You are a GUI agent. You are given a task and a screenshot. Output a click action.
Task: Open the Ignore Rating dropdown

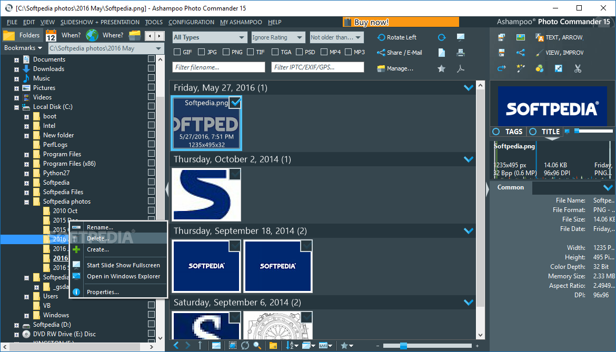(x=278, y=37)
